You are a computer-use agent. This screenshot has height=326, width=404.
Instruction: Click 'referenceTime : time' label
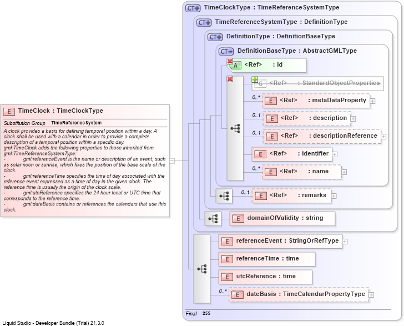tap(267, 258)
